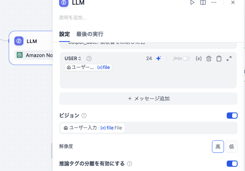Copy the USER message with clipboard icon
This screenshot has height=171, width=245.
pos(219,59)
